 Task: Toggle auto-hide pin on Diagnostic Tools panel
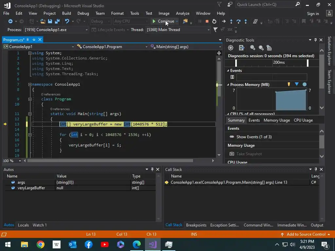click(315, 40)
